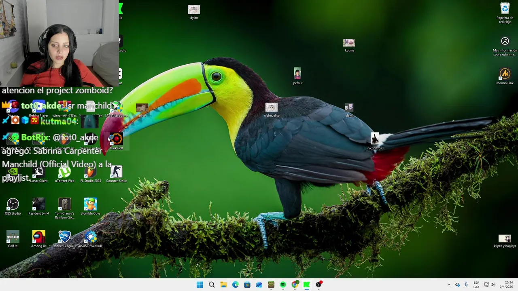Screen dimensions: 518x291
Task: Open File Explorer from the taskbar
Action: coord(223,285)
